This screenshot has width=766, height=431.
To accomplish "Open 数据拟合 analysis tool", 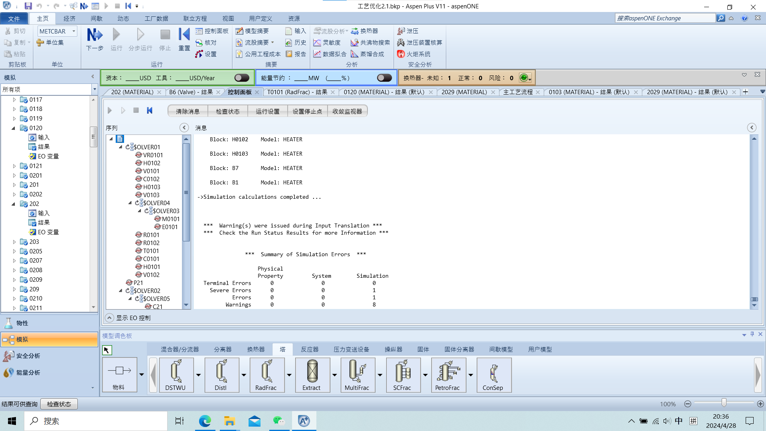I will pyautogui.click(x=330, y=54).
